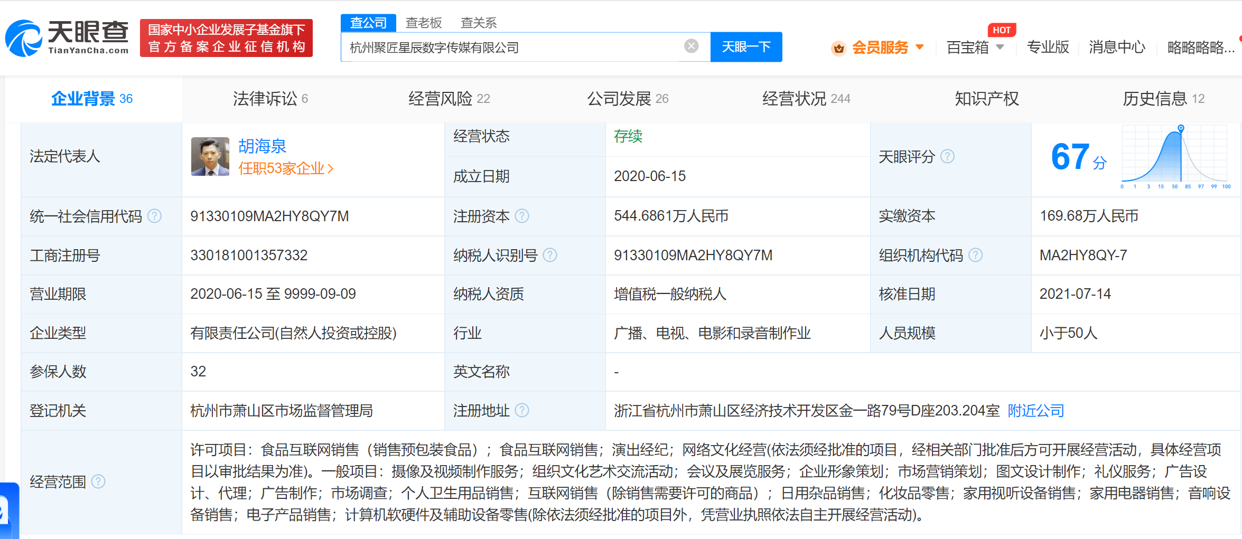The image size is (1242, 539).
Task: Select the 查公司 search tab
Action: (x=368, y=23)
